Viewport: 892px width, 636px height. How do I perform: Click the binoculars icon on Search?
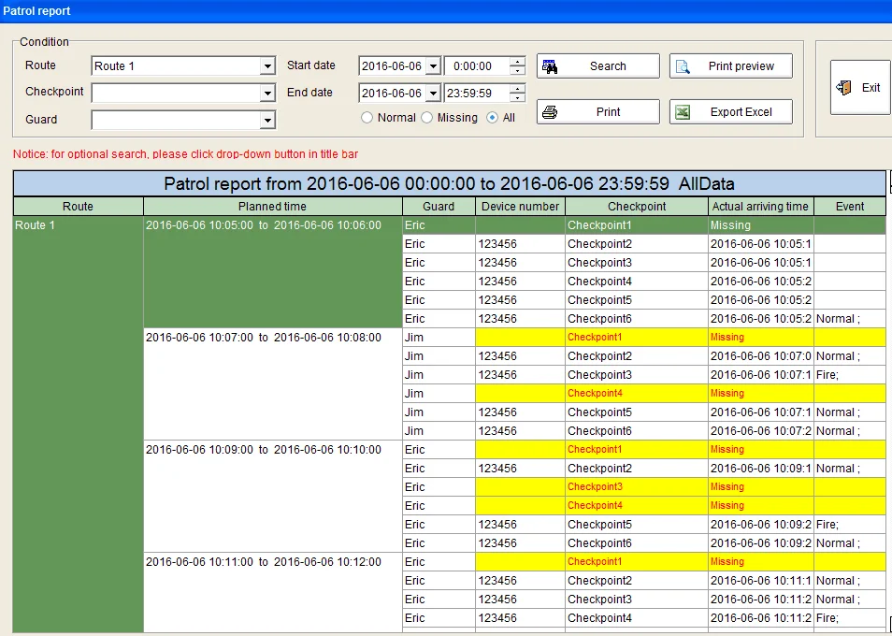tap(551, 66)
